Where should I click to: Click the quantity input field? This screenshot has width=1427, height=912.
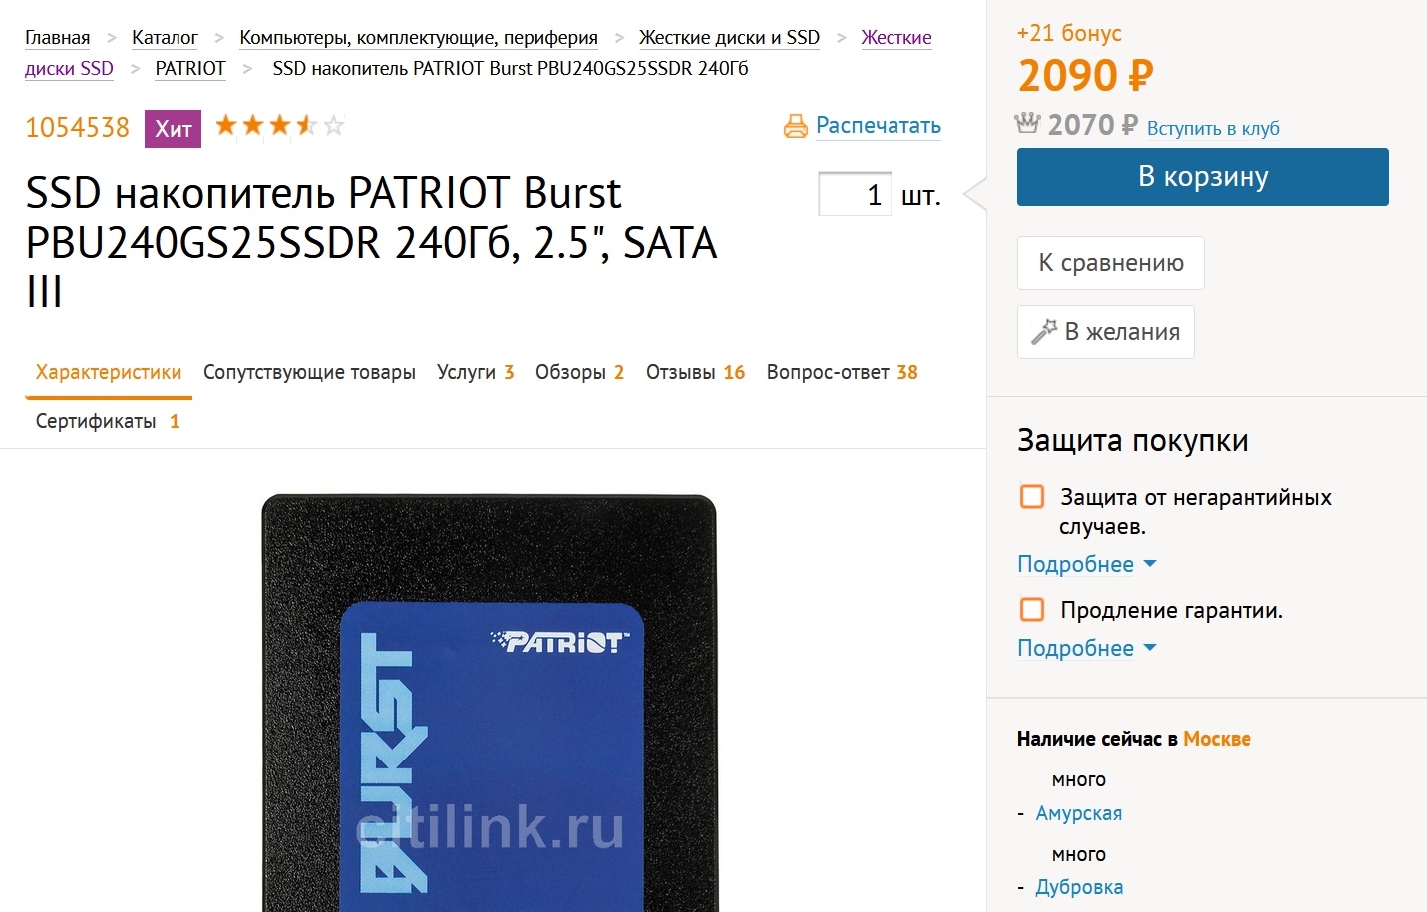click(x=855, y=194)
